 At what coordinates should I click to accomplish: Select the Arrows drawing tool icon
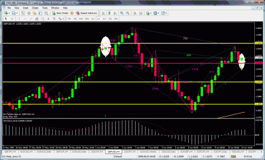pyautogui.click(x=60, y=19)
